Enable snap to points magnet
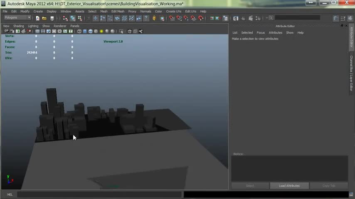This screenshot has height=199, width=355. click(186, 18)
